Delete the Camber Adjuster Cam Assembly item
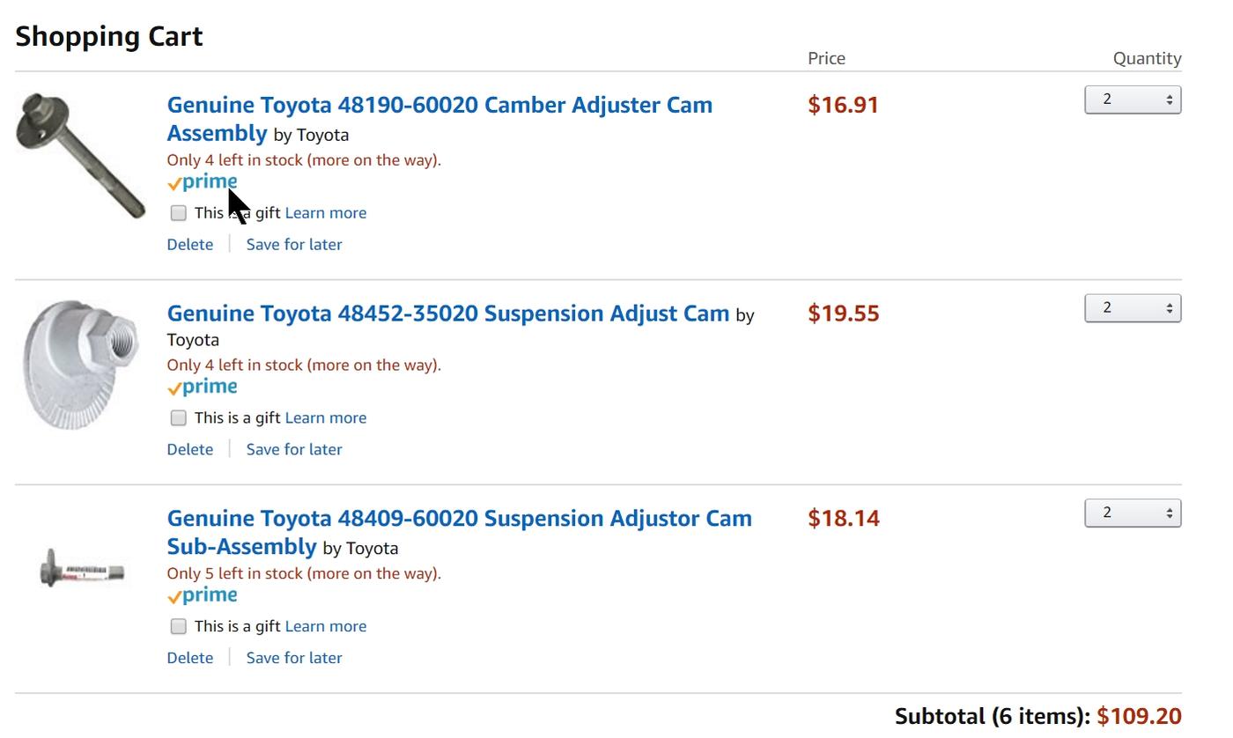The width and height of the screenshot is (1233, 738). click(x=190, y=245)
